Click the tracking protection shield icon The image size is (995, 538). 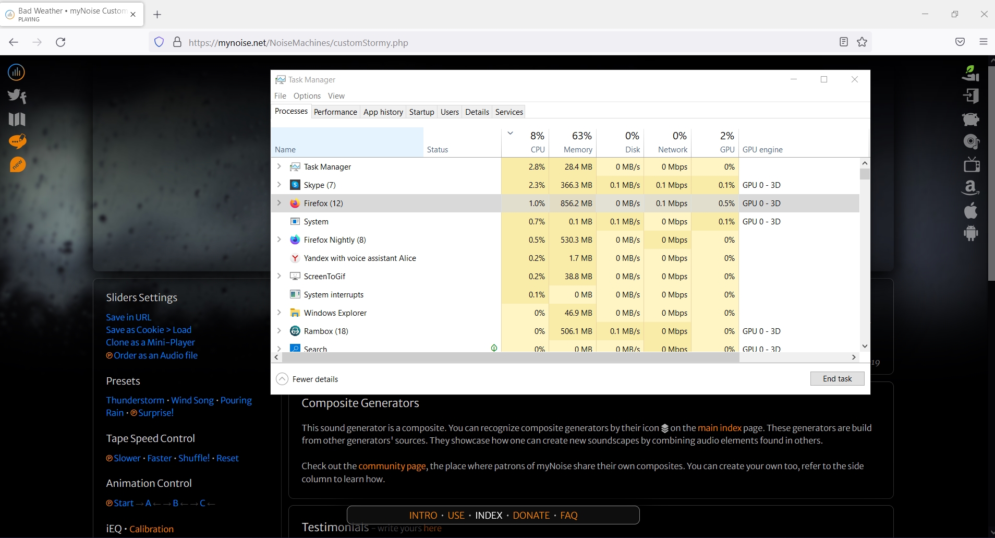[159, 42]
